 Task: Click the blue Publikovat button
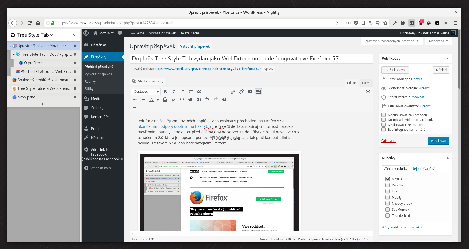pos(438,141)
